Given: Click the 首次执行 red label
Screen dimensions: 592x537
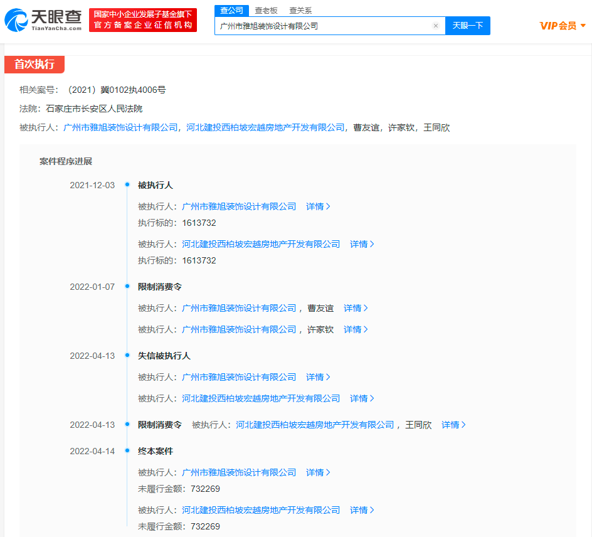Looking at the screenshot, I should tap(34, 64).
